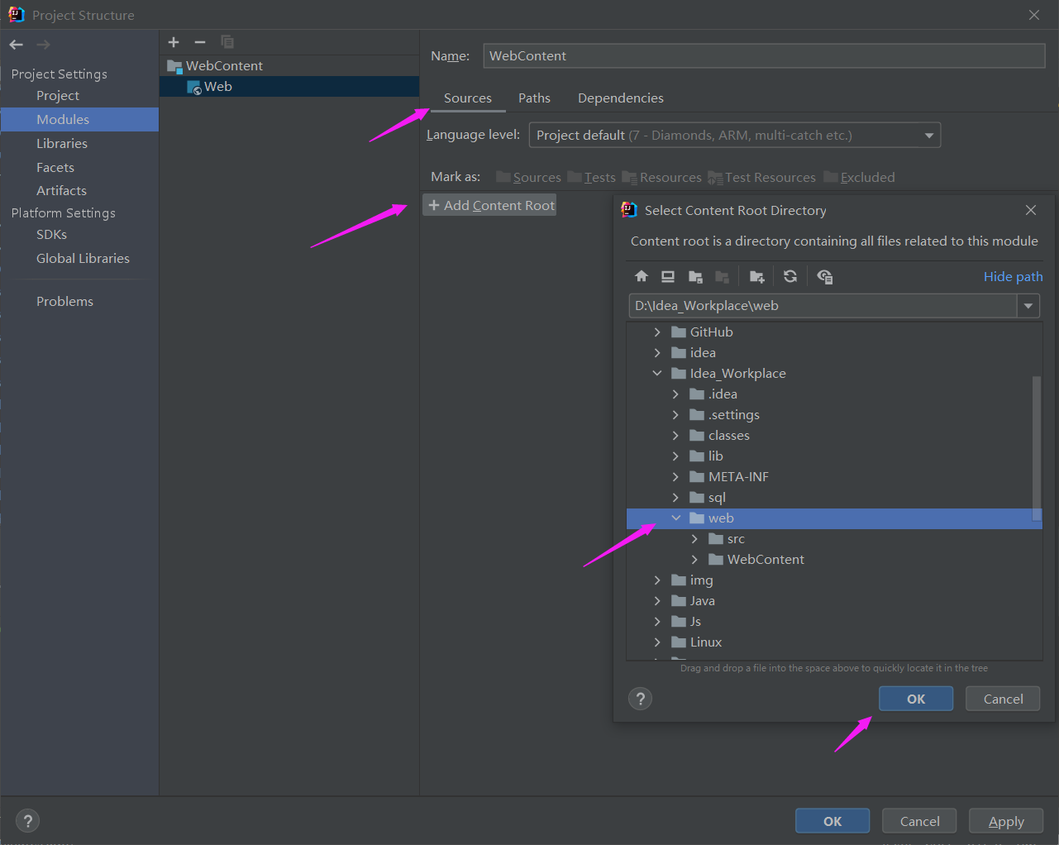
Task: Open the Dependencies tab
Action: tap(621, 98)
